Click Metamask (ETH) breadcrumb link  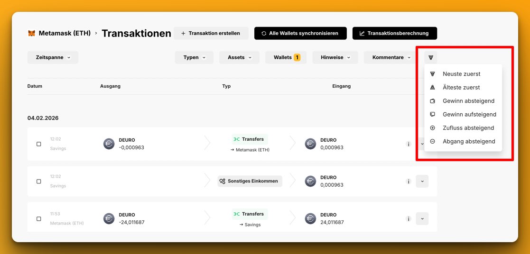(x=65, y=34)
